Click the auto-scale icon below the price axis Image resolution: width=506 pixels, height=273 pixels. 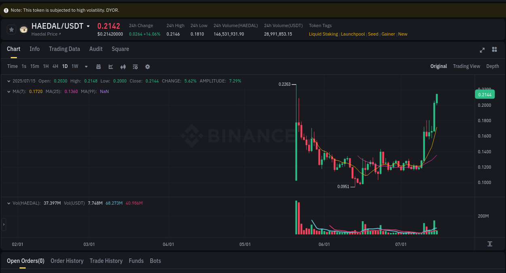click(489, 244)
